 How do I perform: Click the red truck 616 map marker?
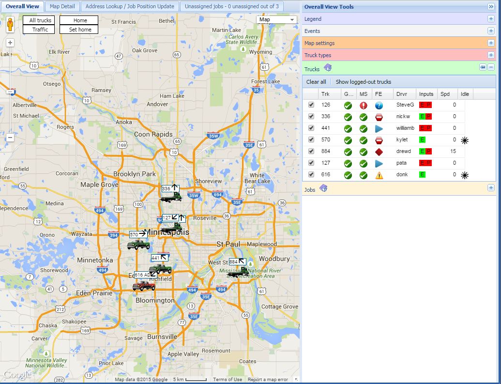point(144,285)
